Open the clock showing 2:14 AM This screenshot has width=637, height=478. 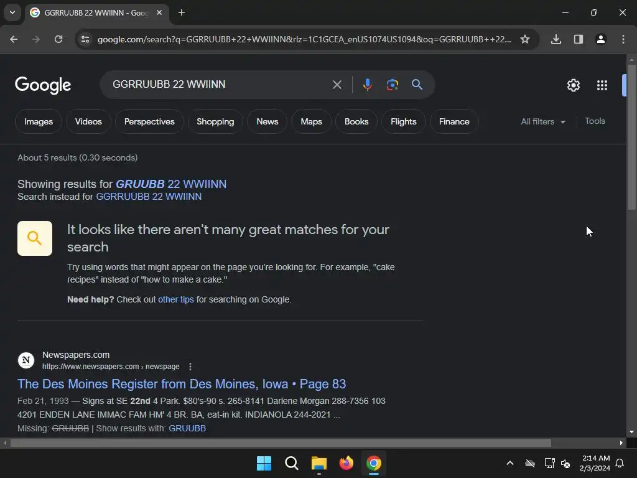(x=595, y=463)
